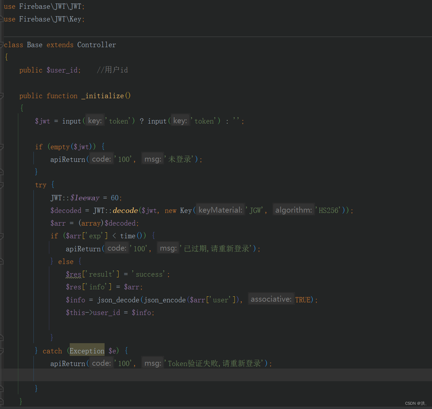Collapse the class Base block in the gutter
The width and height of the screenshot is (432, 409).
tap(2, 44)
